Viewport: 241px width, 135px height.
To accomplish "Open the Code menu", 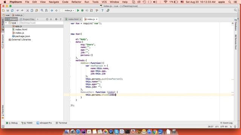I will [65, 2].
